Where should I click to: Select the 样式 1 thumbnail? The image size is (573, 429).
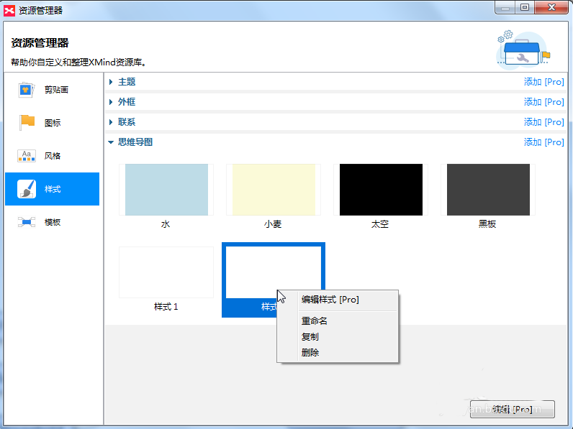click(166, 273)
